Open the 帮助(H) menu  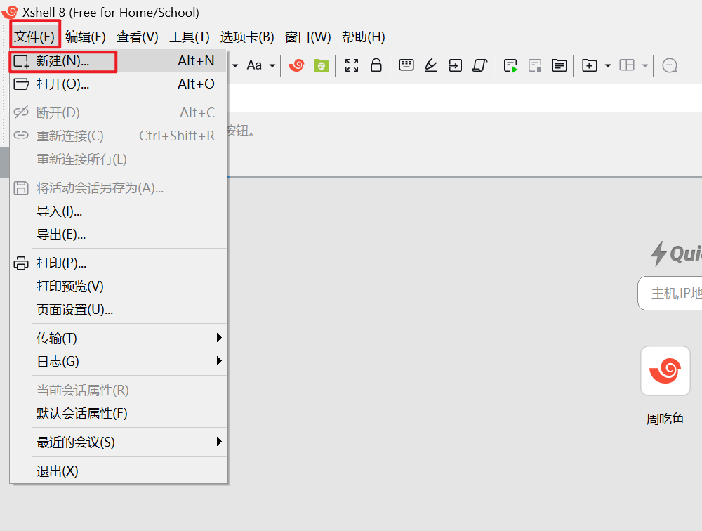tap(363, 37)
